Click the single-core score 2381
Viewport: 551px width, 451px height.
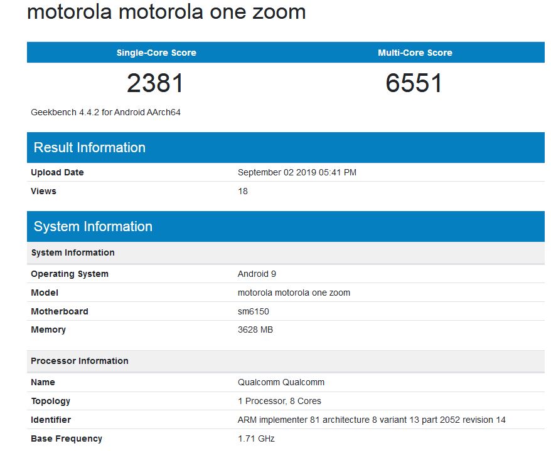coord(155,83)
